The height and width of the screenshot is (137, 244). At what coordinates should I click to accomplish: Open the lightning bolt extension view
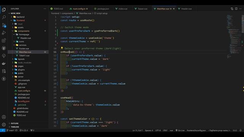tap(4, 79)
